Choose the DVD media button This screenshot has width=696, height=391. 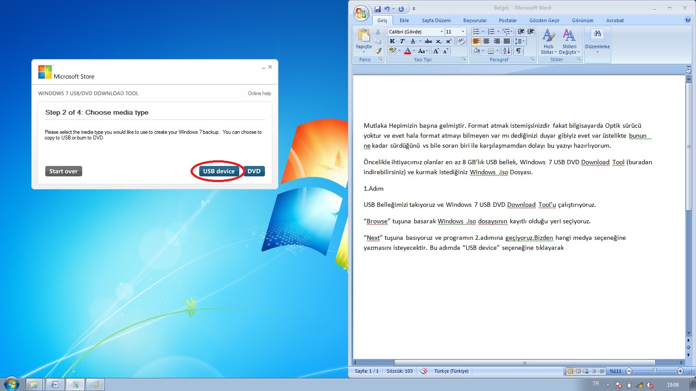pyautogui.click(x=254, y=171)
